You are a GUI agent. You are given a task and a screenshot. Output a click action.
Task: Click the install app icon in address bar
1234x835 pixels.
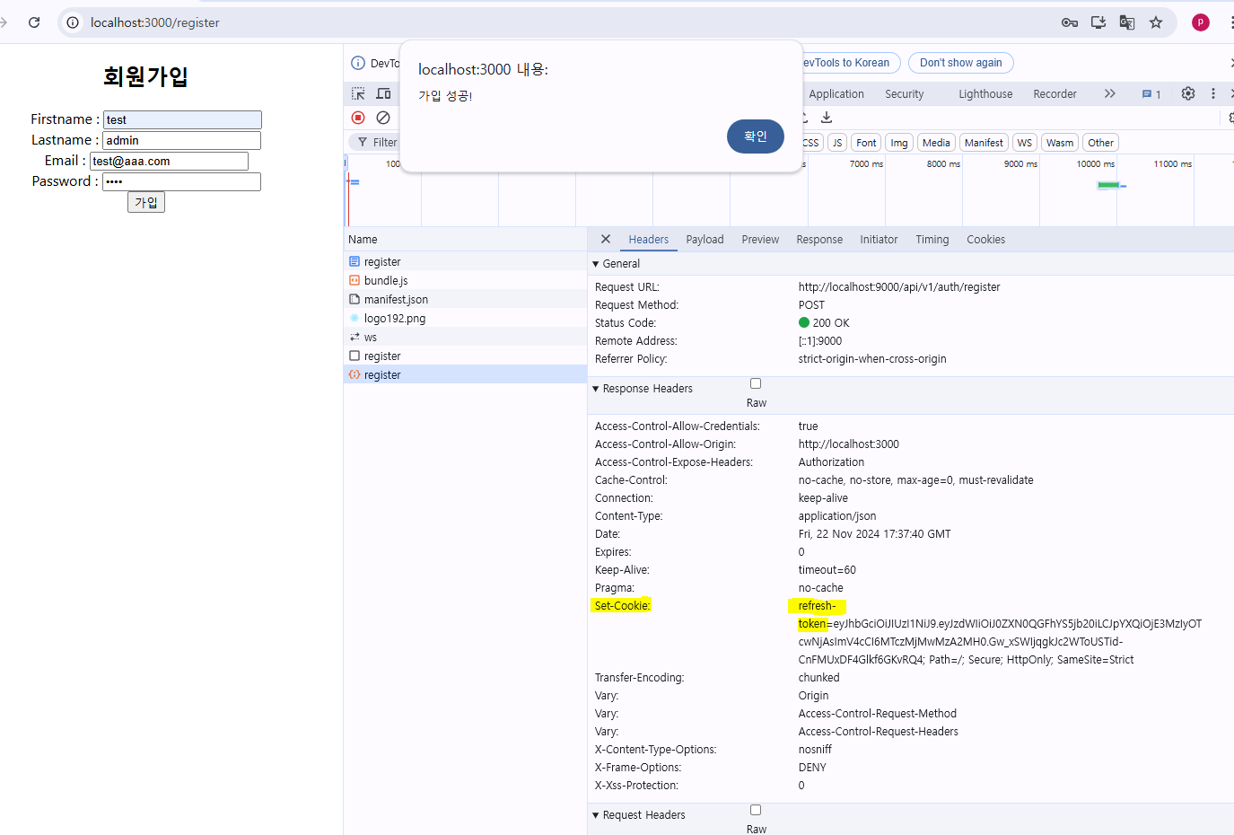tap(1098, 22)
